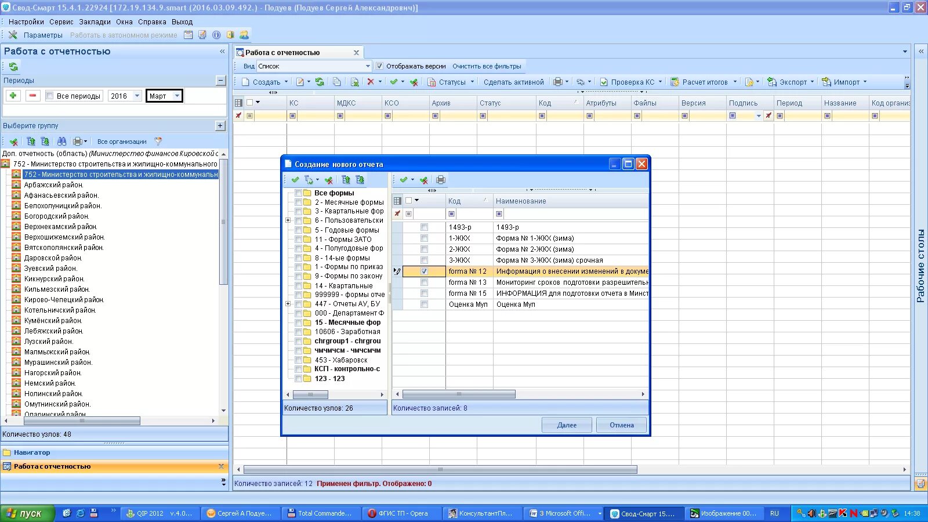Image resolution: width=928 pixels, height=522 pixels.
Task: Expand 6 - Пользовательски tree node
Action: point(288,220)
